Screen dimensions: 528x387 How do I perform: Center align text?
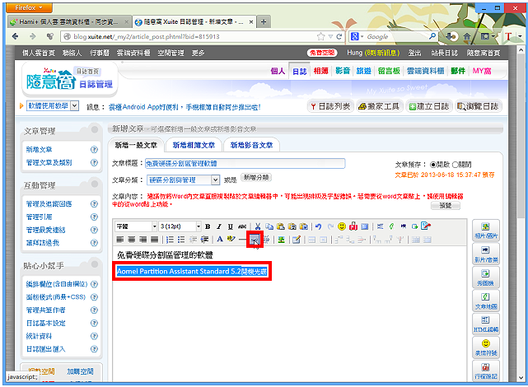(x=132, y=240)
